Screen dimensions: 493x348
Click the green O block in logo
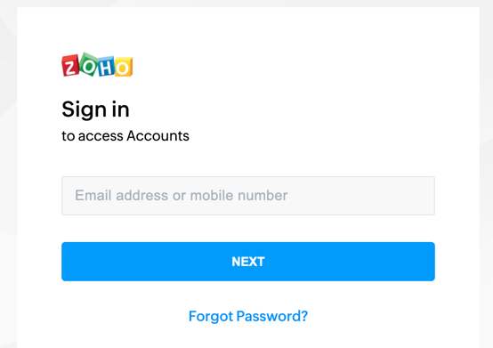click(89, 64)
